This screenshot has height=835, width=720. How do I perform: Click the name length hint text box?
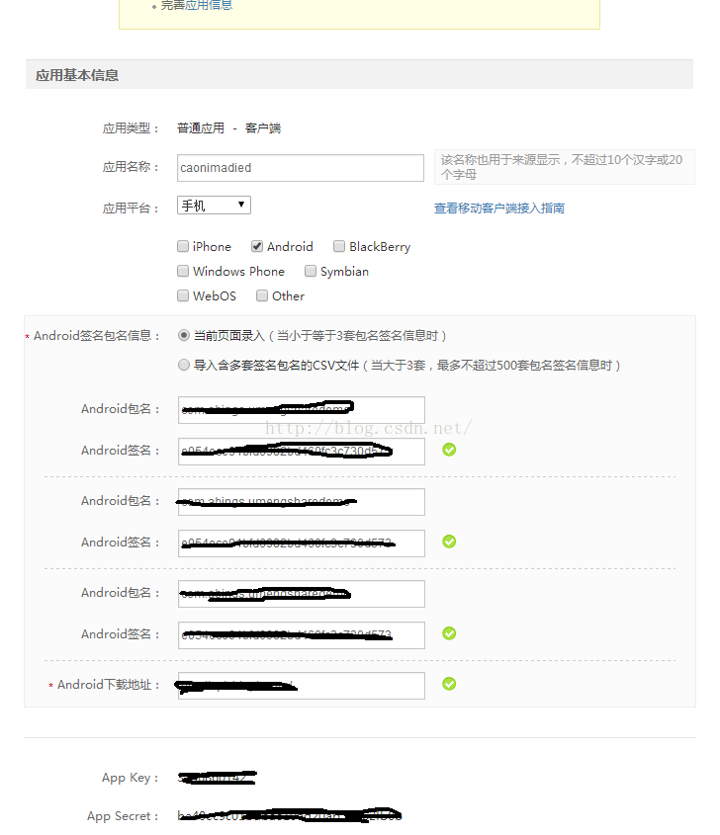tap(565, 167)
